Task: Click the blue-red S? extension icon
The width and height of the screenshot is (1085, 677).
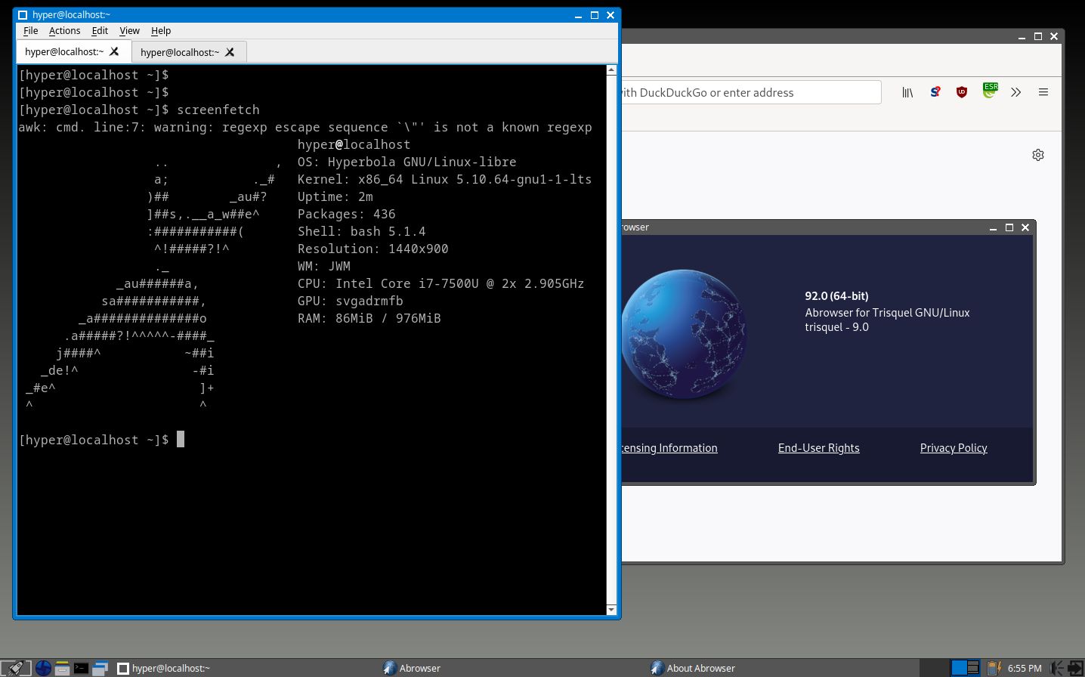Action: click(x=935, y=92)
